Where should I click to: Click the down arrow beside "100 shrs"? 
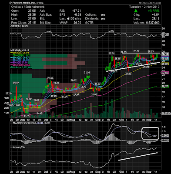pyautogui.click(x=69, y=19)
